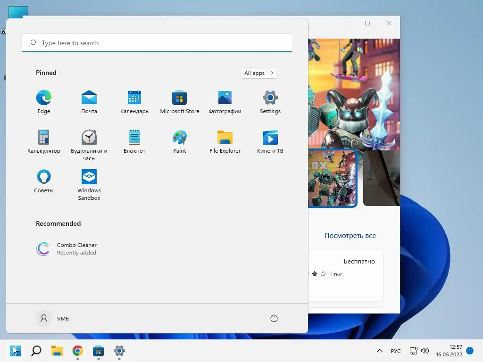
Task: Open the Кино и ТВ app
Action: click(x=270, y=141)
